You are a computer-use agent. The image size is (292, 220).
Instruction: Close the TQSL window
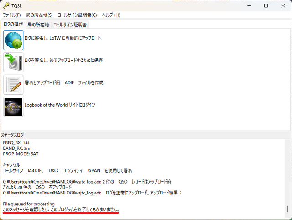click(283, 5)
